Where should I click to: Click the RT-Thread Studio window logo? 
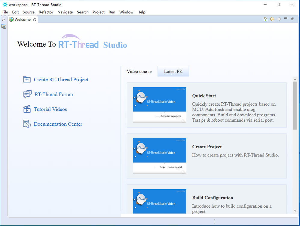click(x=5, y=5)
